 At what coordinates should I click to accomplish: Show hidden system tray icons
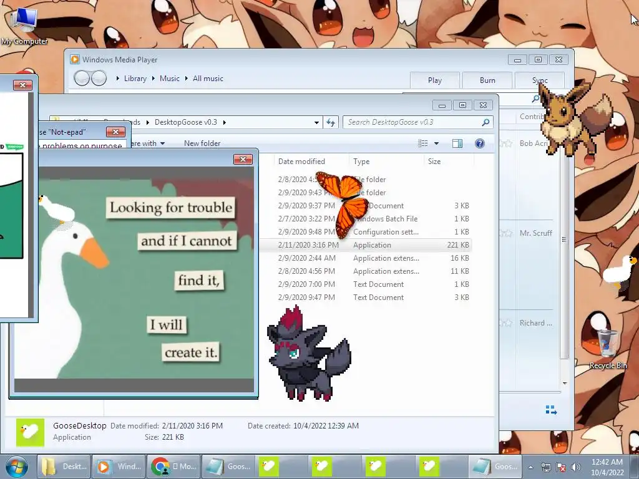[530, 467]
